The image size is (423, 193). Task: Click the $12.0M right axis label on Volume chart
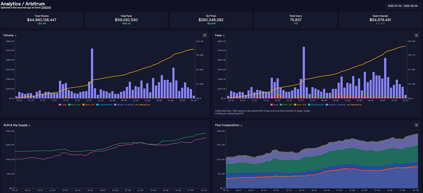tap(199, 41)
